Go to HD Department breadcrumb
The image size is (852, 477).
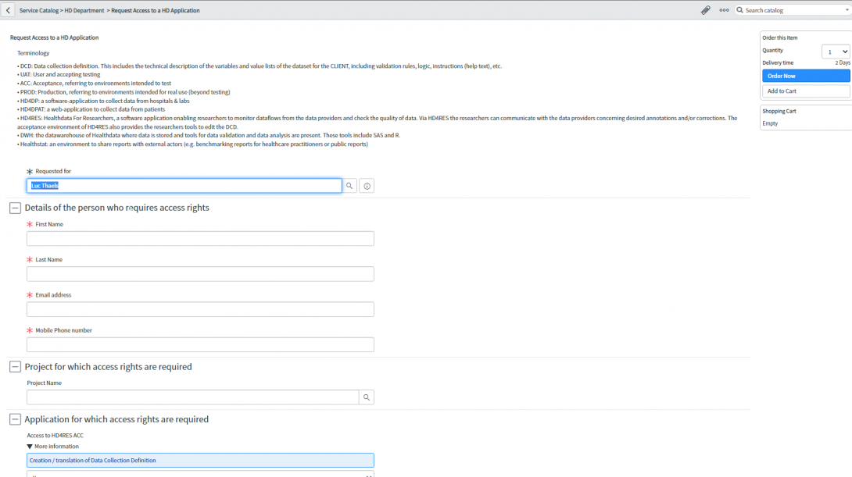click(x=84, y=11)
